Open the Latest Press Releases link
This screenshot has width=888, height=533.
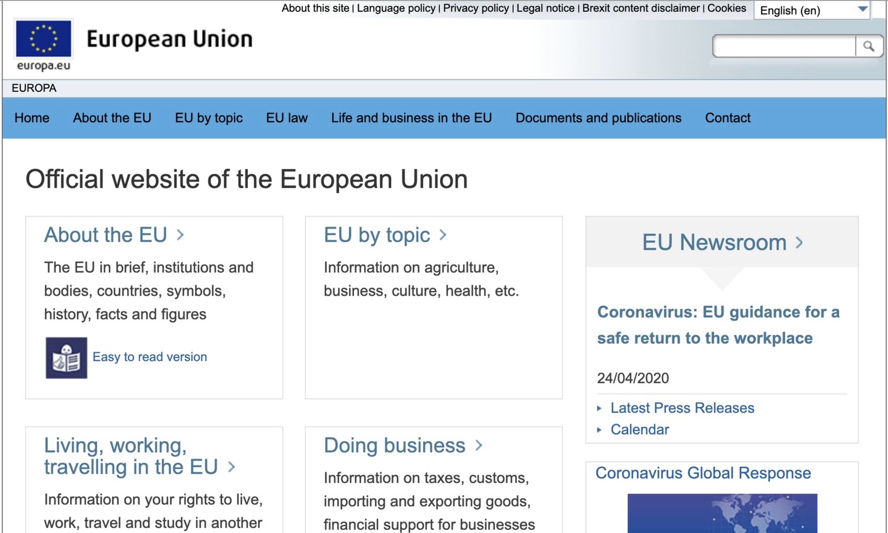[x=682, y=408]
